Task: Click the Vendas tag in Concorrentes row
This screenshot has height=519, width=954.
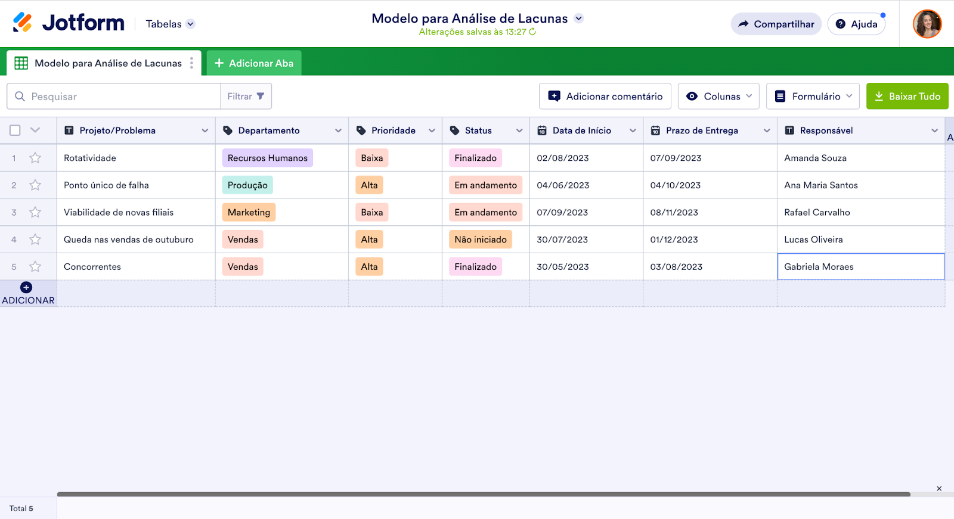Action: tap(243, 267)
